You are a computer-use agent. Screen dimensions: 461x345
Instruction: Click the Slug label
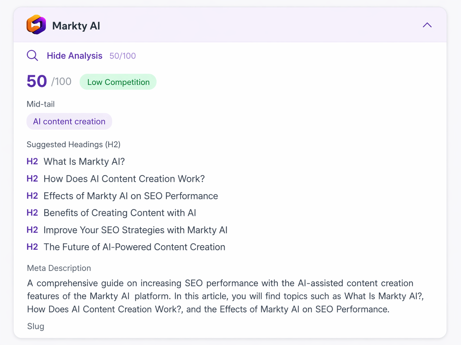(36, 326)
